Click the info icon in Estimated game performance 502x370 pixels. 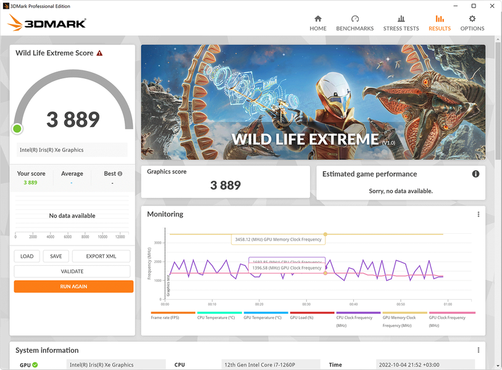tap(475, 174)
